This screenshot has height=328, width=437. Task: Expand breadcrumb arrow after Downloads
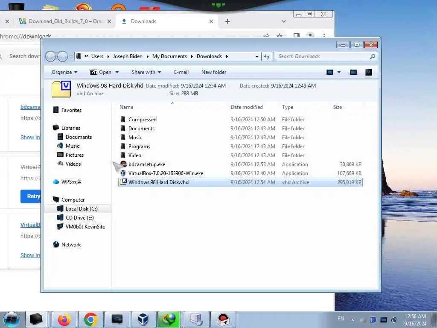coord(227,57)
